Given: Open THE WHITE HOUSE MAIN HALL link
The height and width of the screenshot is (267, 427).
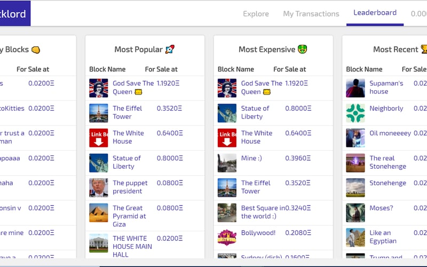Looking at the screenshot, I should [132, 246].
